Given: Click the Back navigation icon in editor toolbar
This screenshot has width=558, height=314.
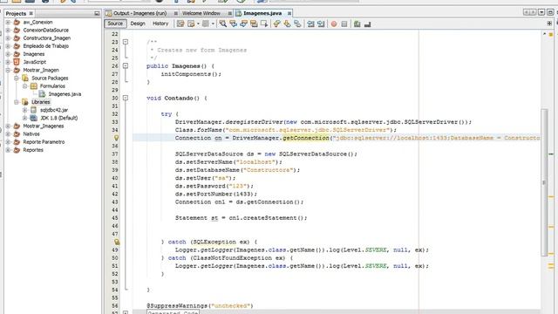Looking at the screenshot, I should coord(191,24).
